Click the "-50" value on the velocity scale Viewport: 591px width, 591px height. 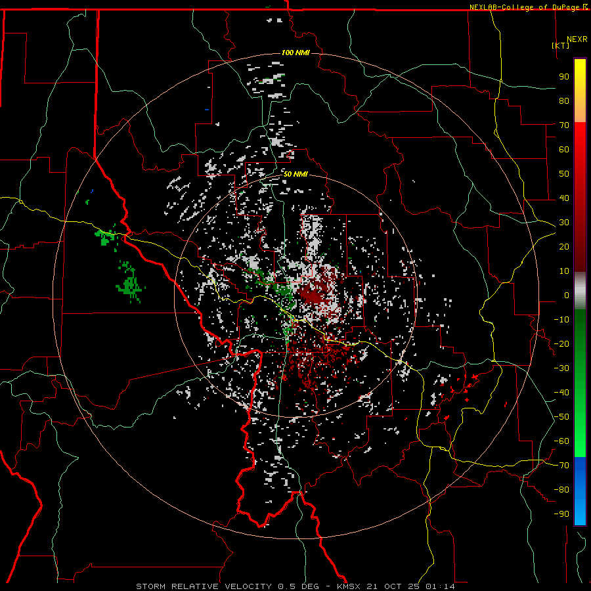click(x=561, y=417)
